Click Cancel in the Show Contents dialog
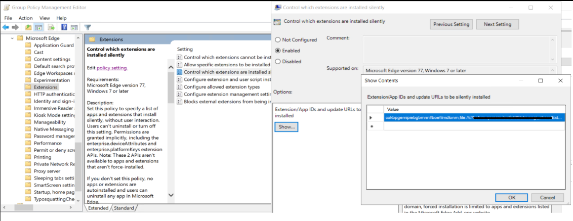Viewport: 573px width, 221px height. (x=547, y=197)
